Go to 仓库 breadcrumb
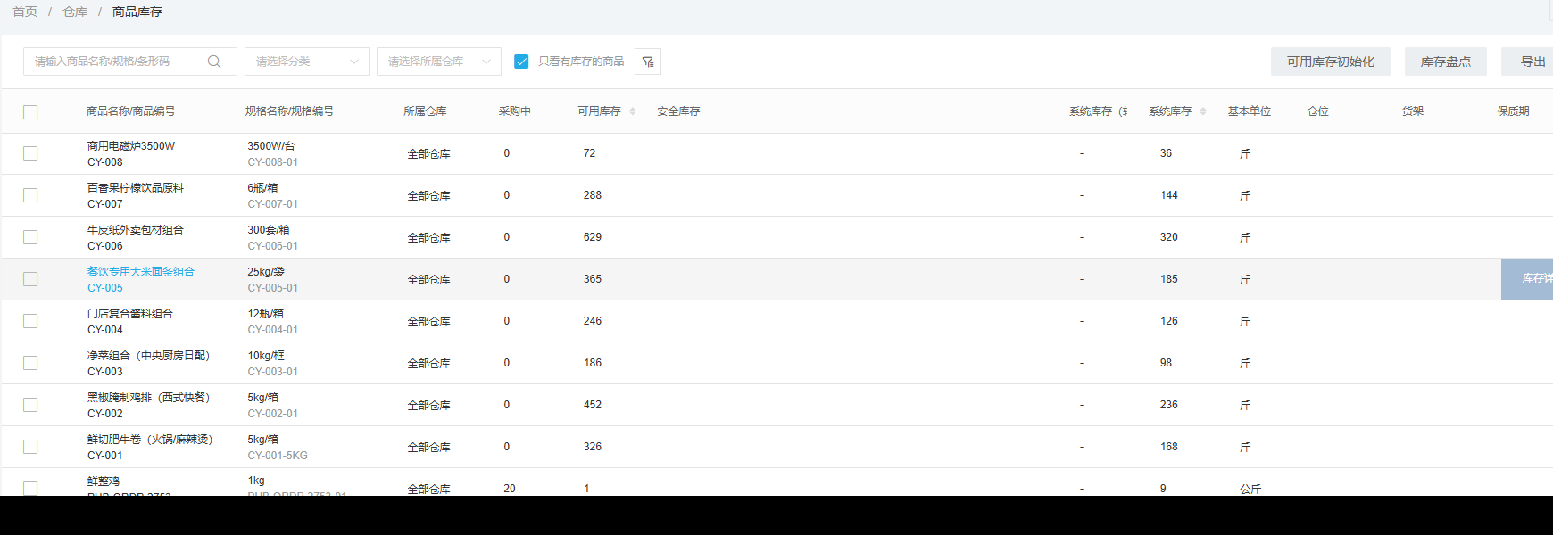Screen dimensions: 1553x535 click(x=75, y=12)
